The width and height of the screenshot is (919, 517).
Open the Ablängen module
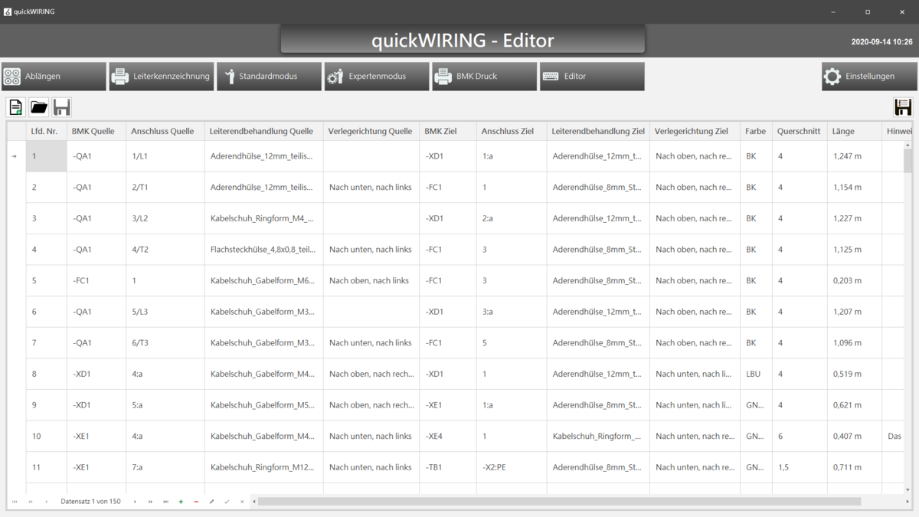pyautogui.click(x=54, y=77)
